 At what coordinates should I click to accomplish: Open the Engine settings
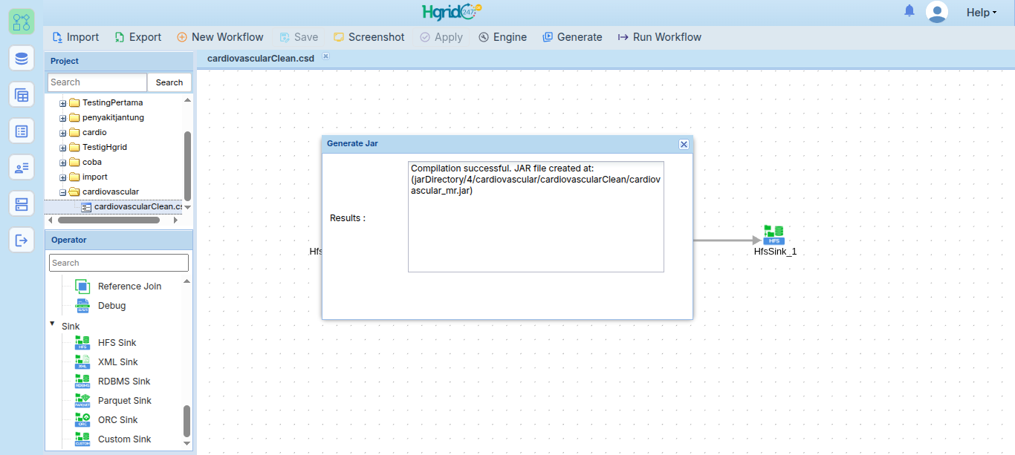(502, 37)
